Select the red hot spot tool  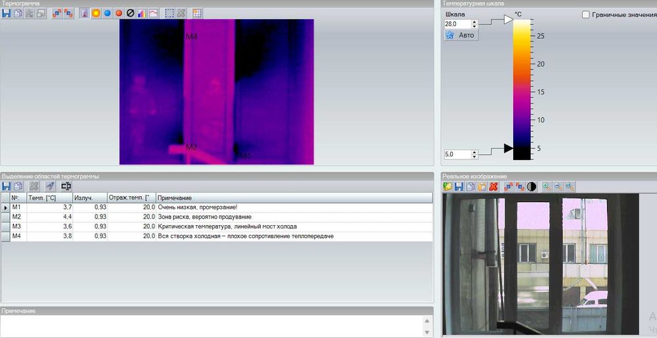(x=118, y=13)
